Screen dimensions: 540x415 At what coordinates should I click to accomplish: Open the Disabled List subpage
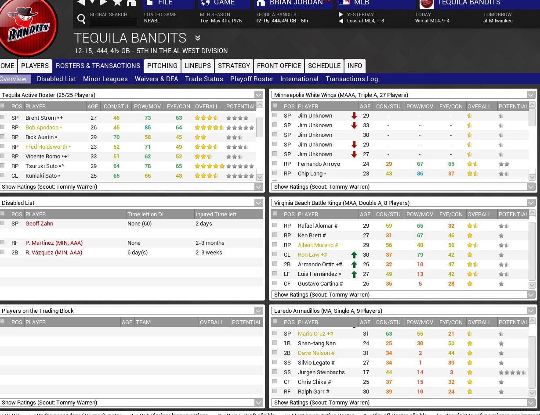[x=56, y=79]
